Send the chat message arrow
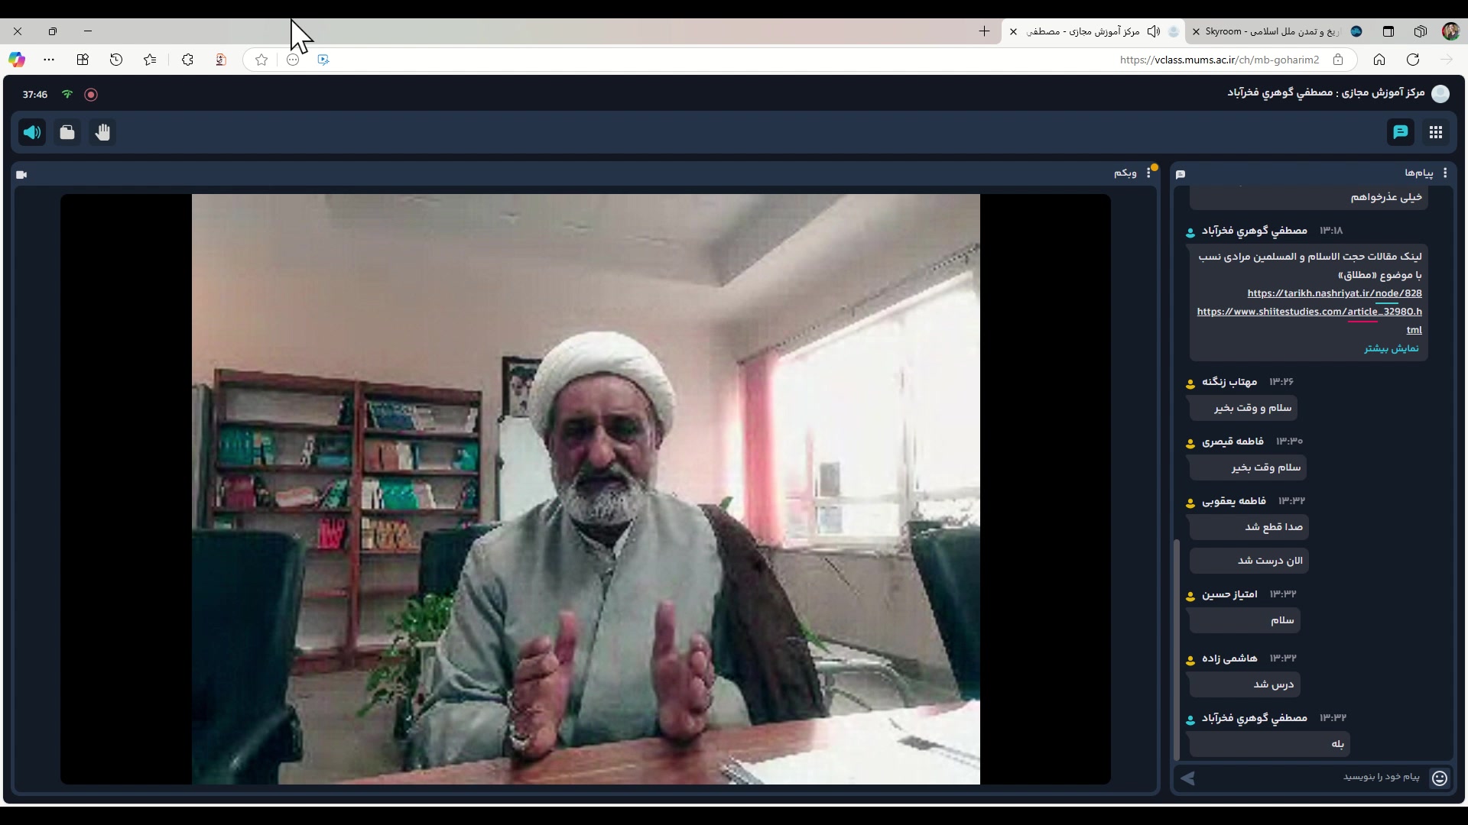This screenshot has width=1468, height=825. point(1187,778)
